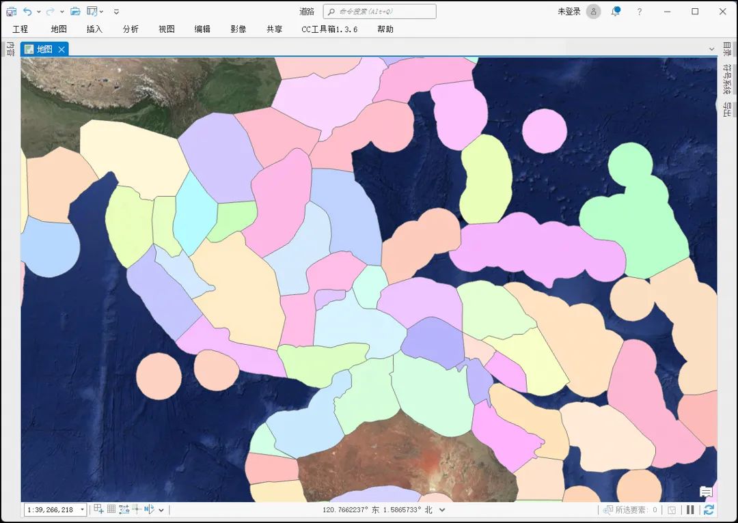Click the snapping grid plus icon in status bar
Viewport: 738px width, 523px height.
98,509
